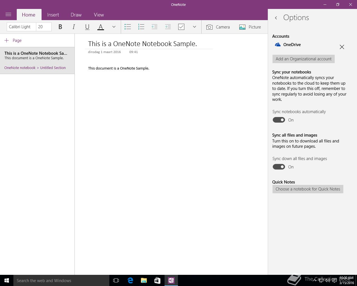Open the Windows Store from the taskbar

(x=157, y=280)
